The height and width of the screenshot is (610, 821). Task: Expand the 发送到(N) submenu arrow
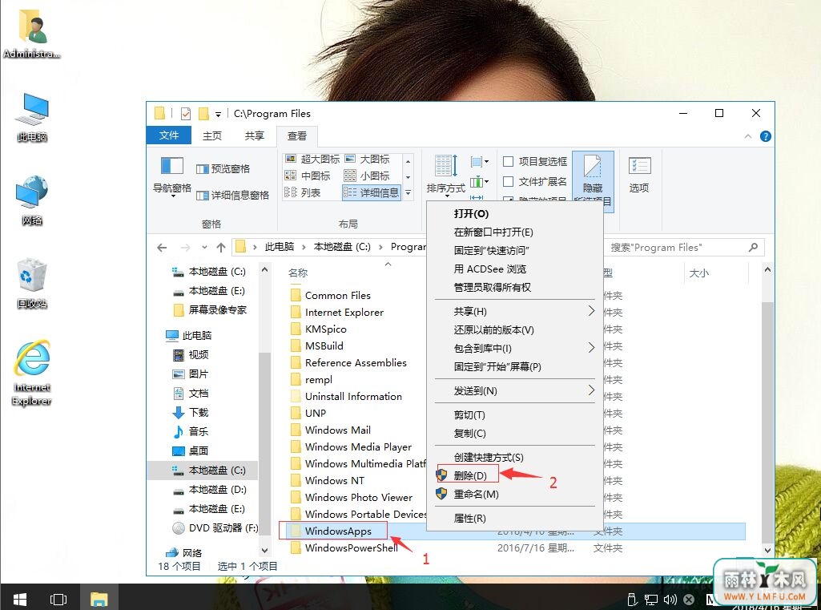click(x=591, y=390)
